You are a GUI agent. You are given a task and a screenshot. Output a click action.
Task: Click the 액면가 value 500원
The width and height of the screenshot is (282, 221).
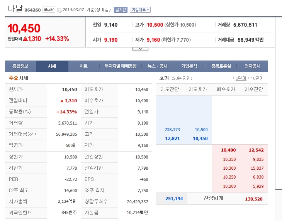71,145
